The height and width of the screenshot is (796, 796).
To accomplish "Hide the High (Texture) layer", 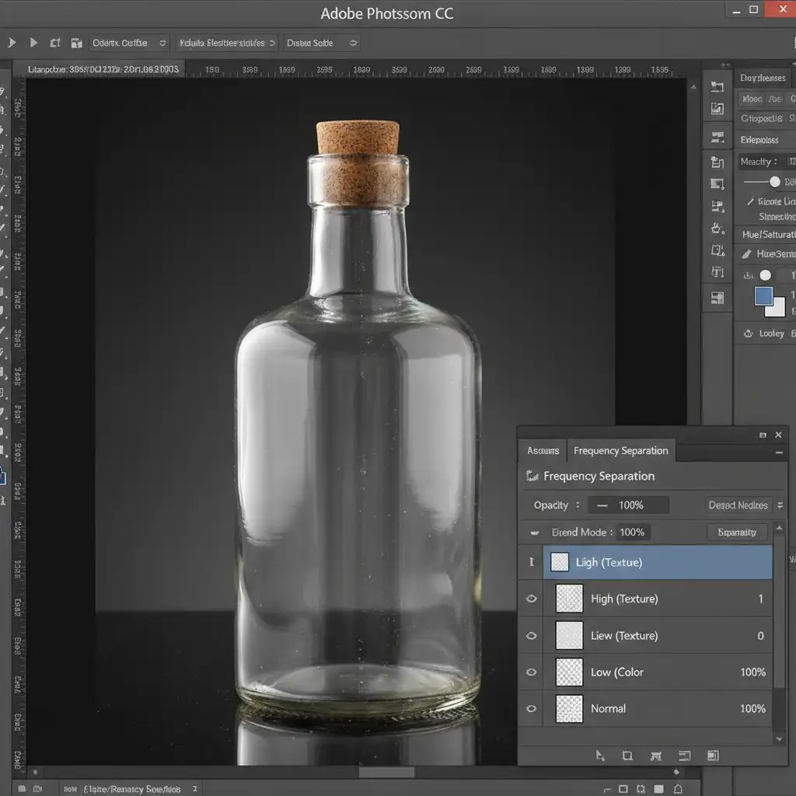I will point(532,599).
